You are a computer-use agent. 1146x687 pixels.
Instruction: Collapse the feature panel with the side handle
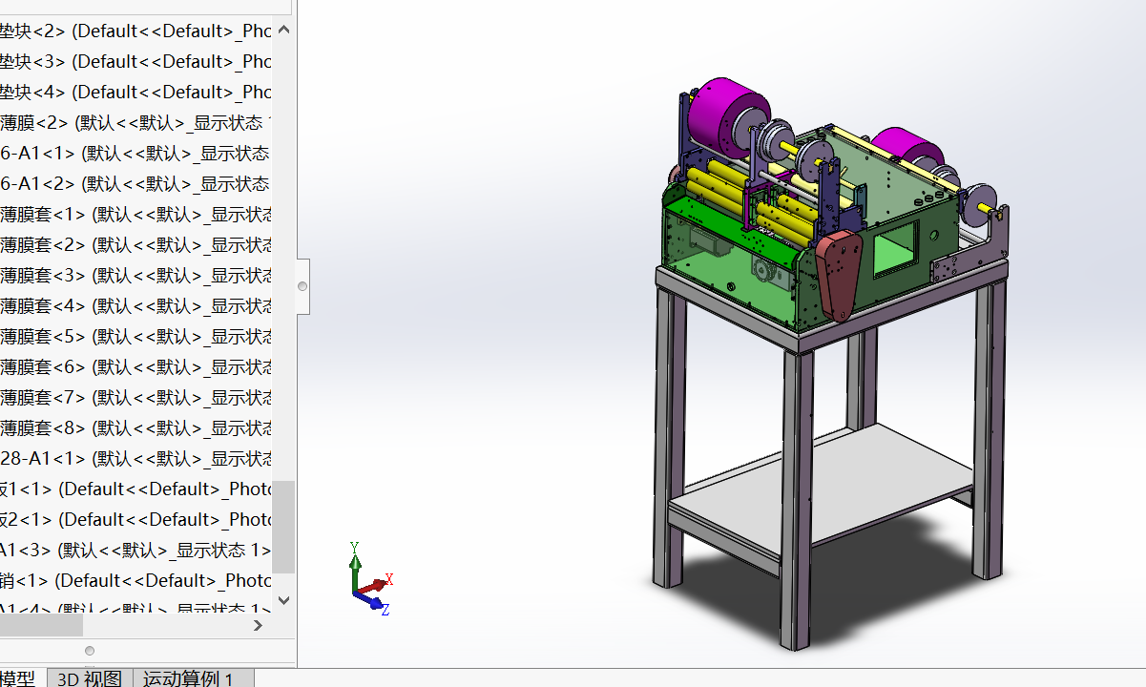[302, 285]
